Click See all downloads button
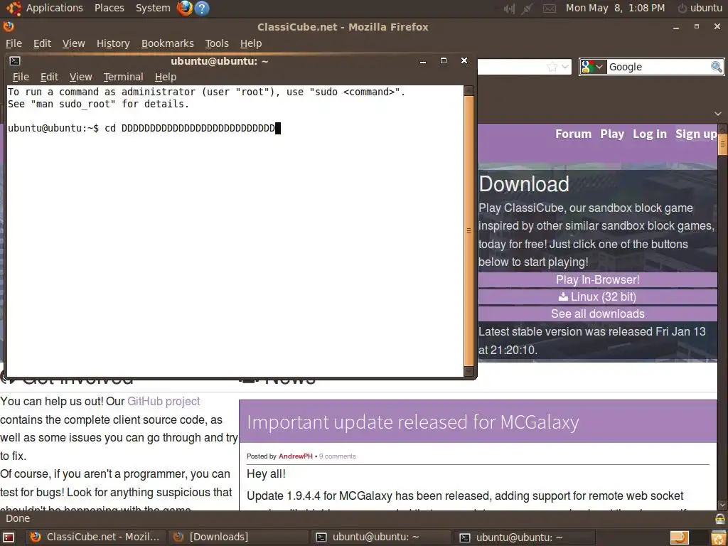The height and width of the screenshot is (546, 728). coord(597,314)
